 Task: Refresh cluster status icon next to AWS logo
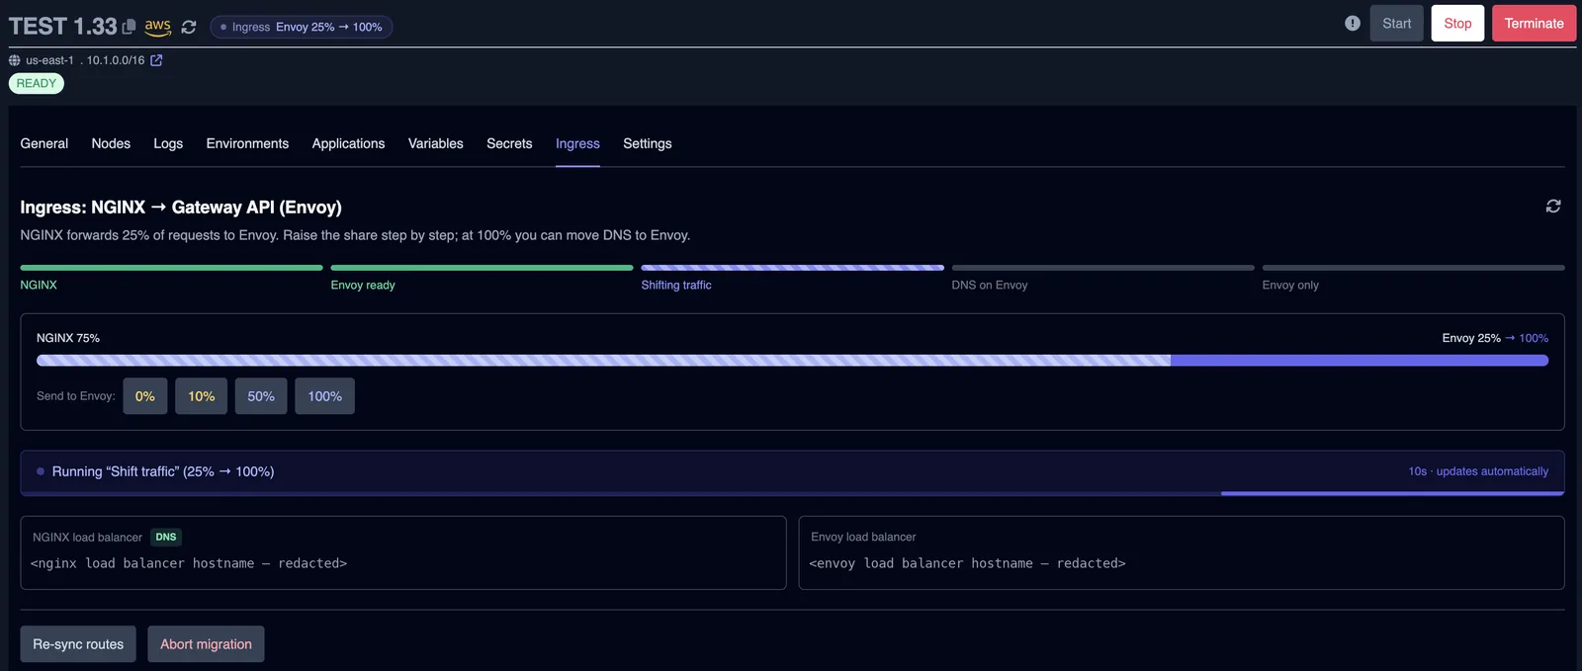pos(189,28)
